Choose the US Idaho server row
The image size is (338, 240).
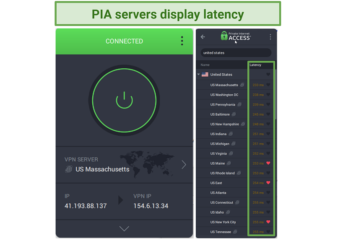click(235, 212)
